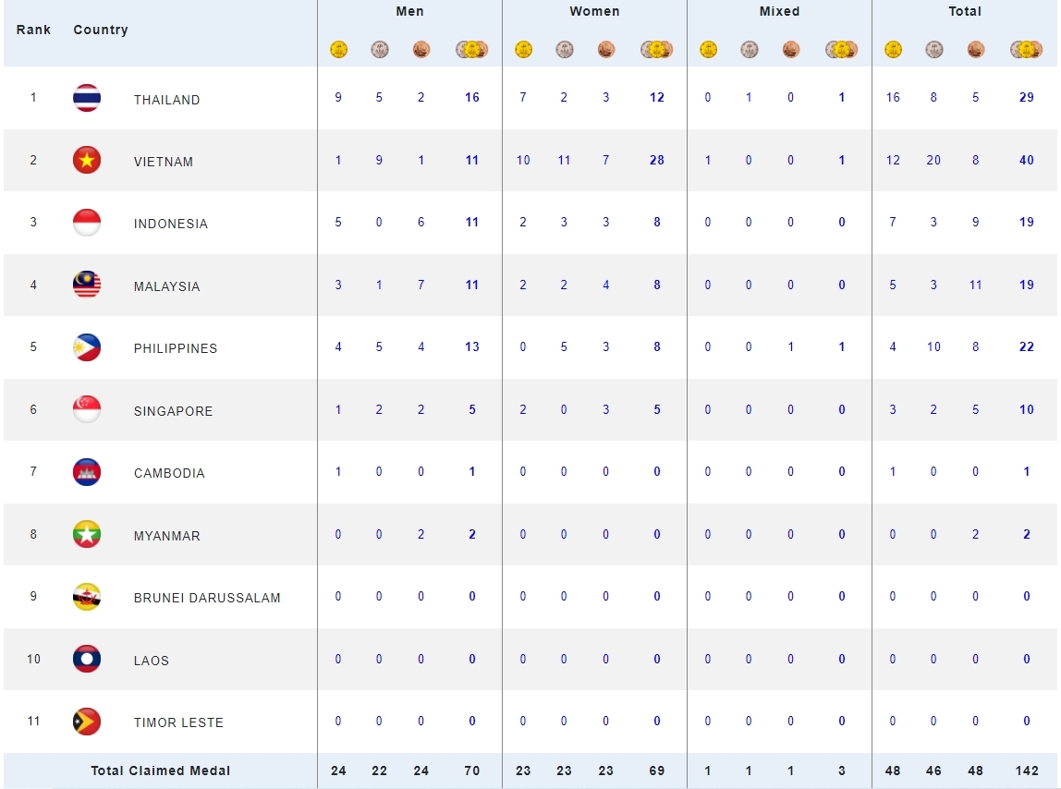The image size is (1061, 789).
Task: Click the combined medals icon under Men
Action: (471, 49)
